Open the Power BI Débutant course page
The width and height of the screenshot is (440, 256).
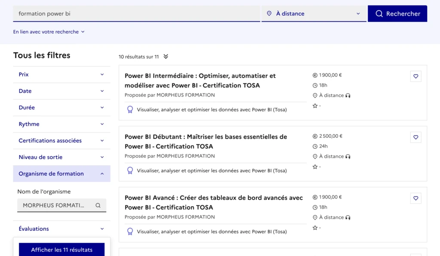point(206,141)
